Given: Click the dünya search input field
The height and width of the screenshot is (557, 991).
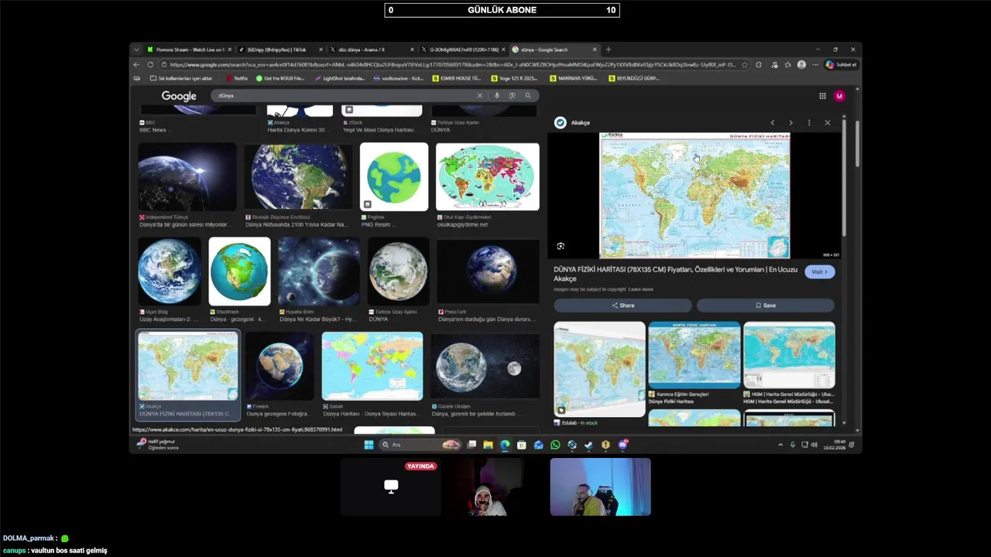Looking at the screenshot, I should [x=345, y=96].
